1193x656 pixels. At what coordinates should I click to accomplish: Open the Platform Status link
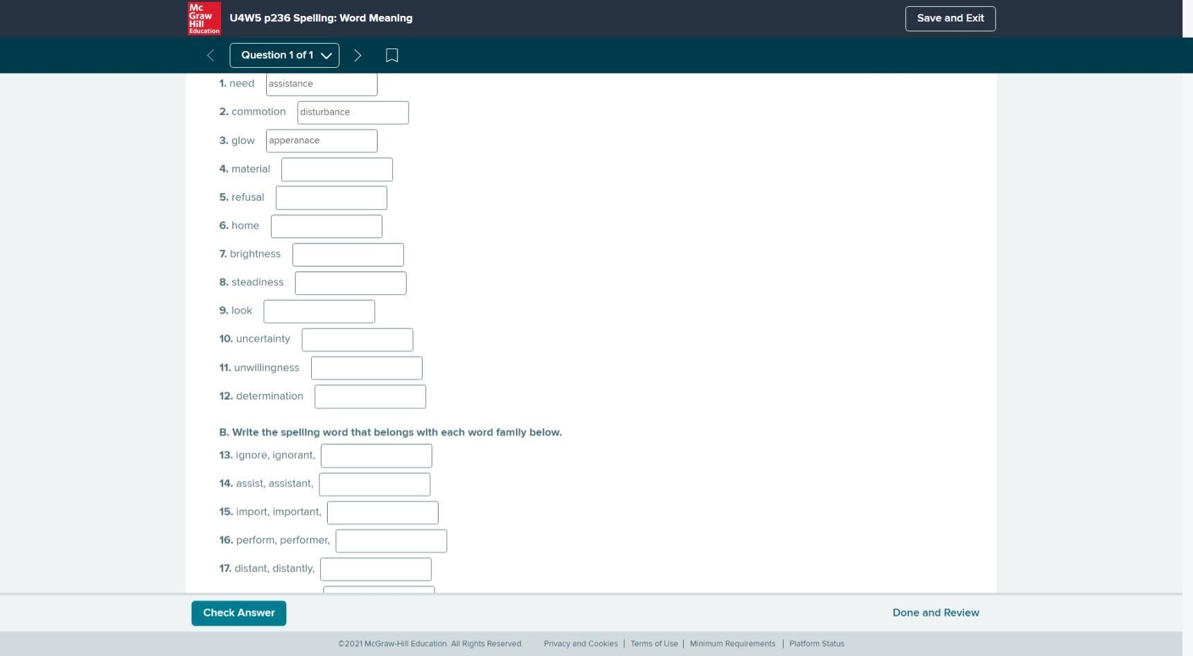pos(817,644)
